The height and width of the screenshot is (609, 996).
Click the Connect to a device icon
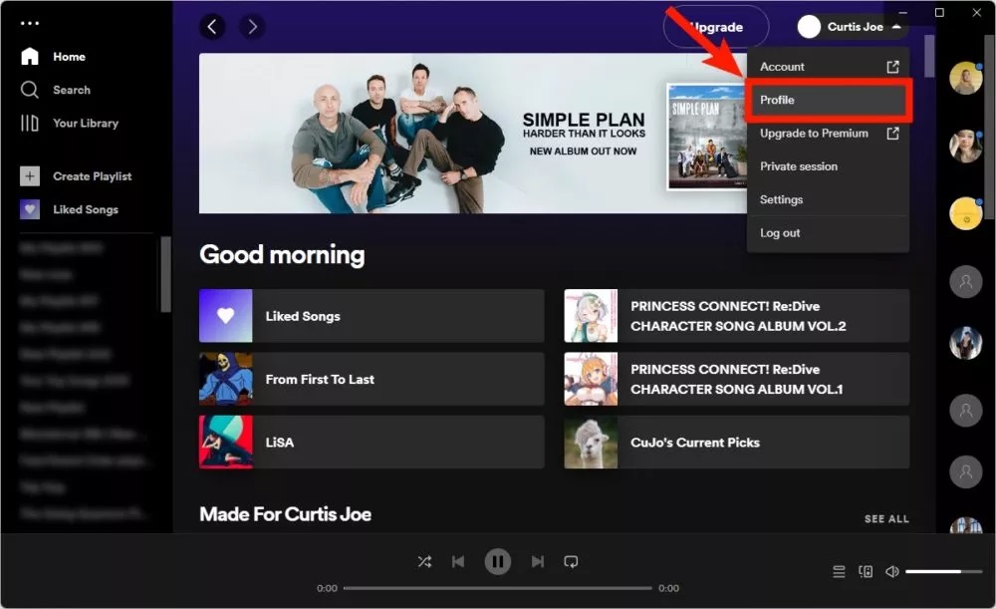[865, 571]
